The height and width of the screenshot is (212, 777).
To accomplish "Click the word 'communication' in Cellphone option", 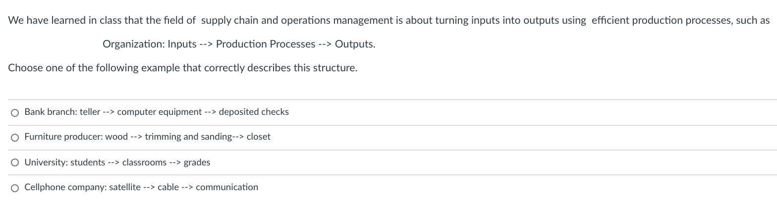I will [x=227, y=187].
